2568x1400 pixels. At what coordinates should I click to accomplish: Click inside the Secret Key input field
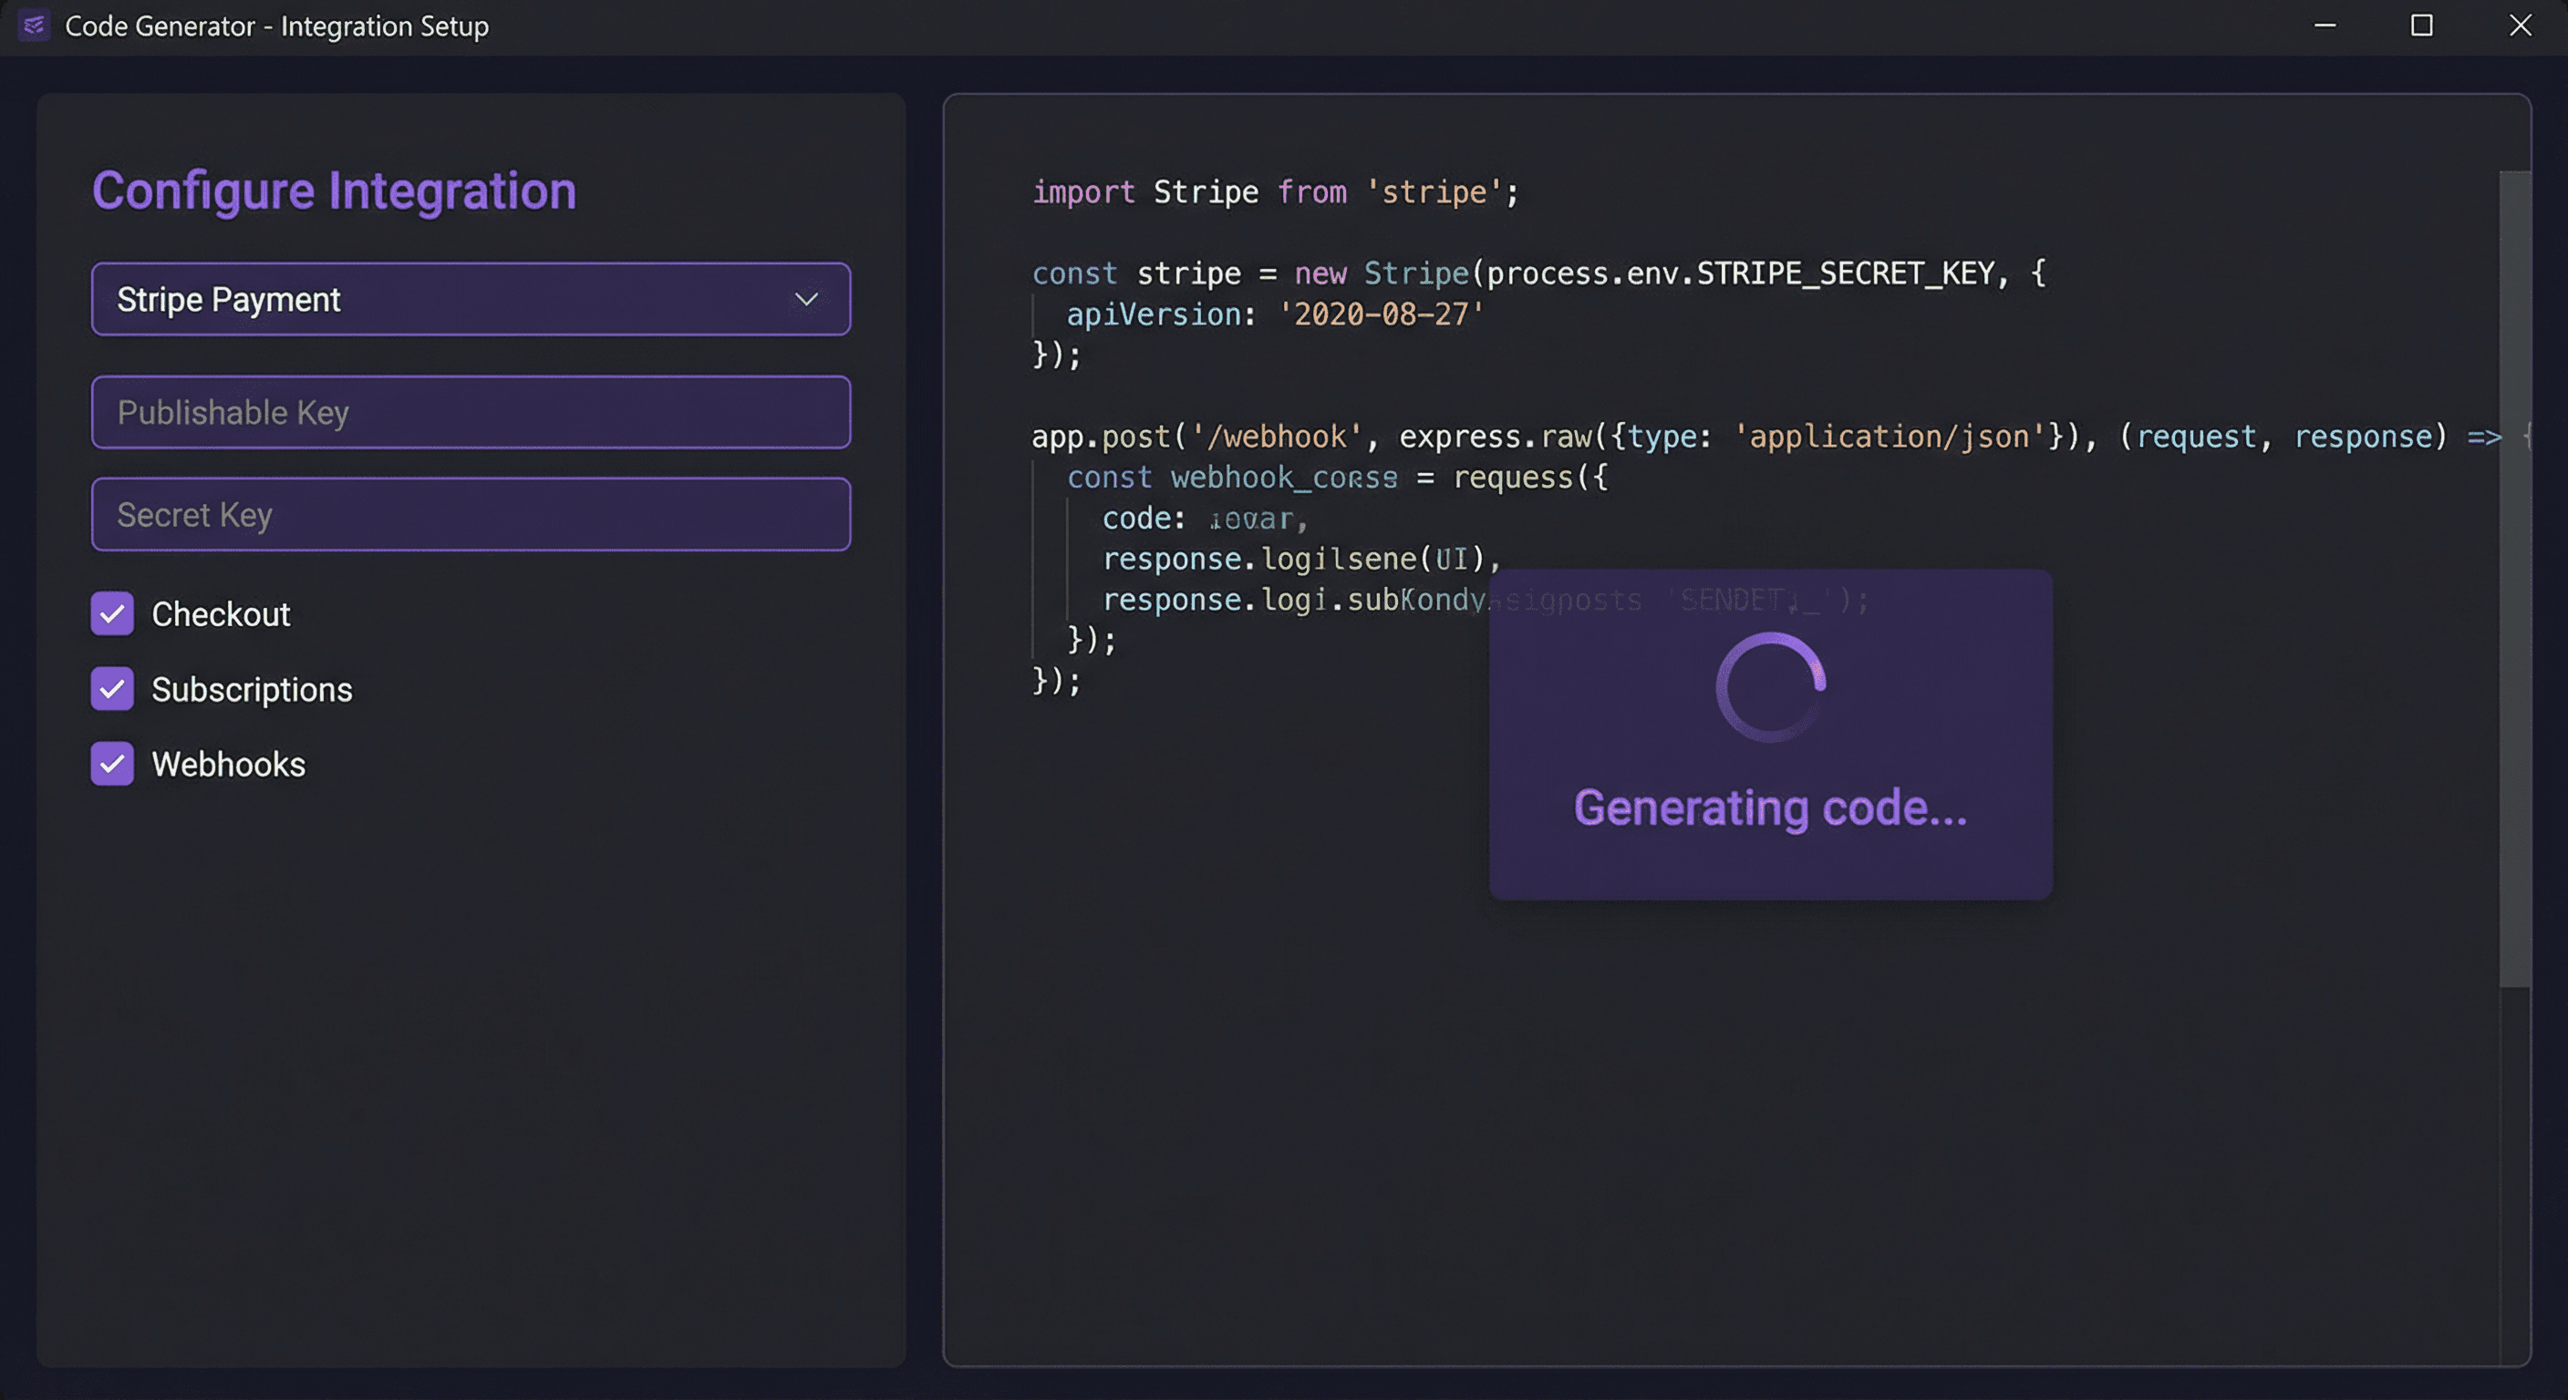[x=471, y=514]
